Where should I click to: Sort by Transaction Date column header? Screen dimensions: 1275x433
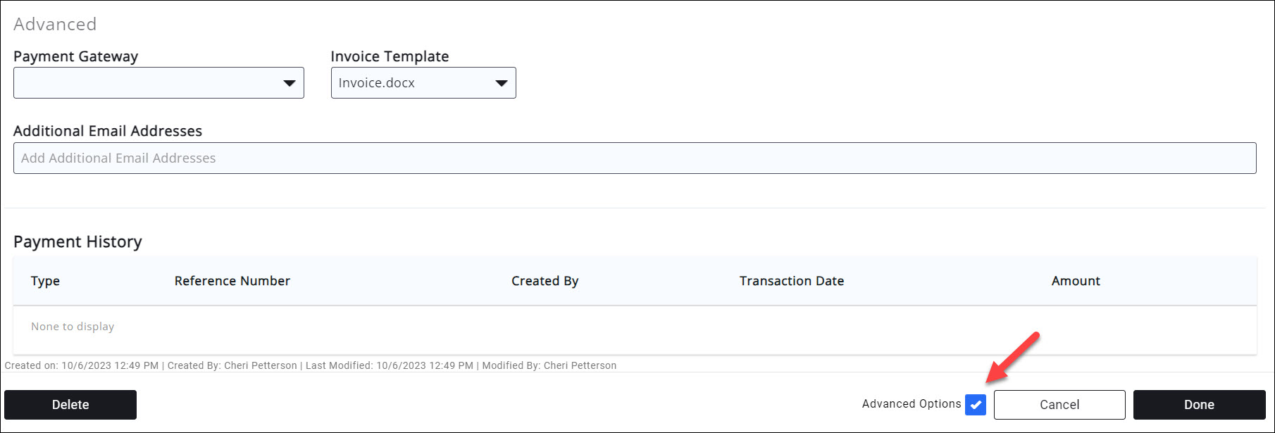(791, 281)
